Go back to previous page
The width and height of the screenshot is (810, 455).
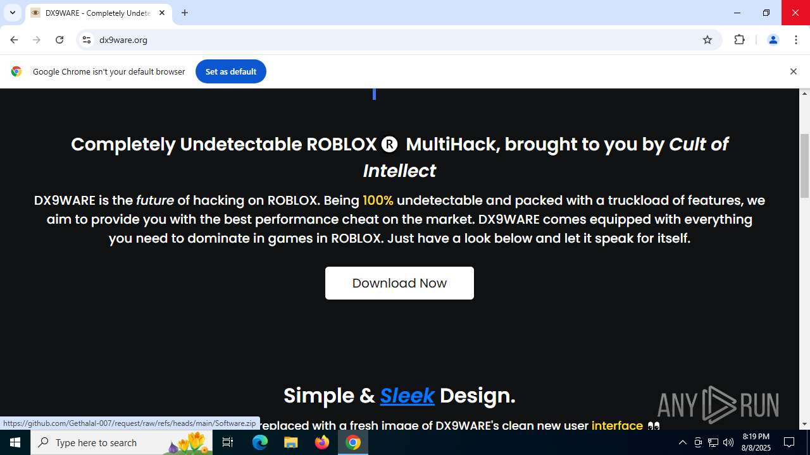point(14,40)
